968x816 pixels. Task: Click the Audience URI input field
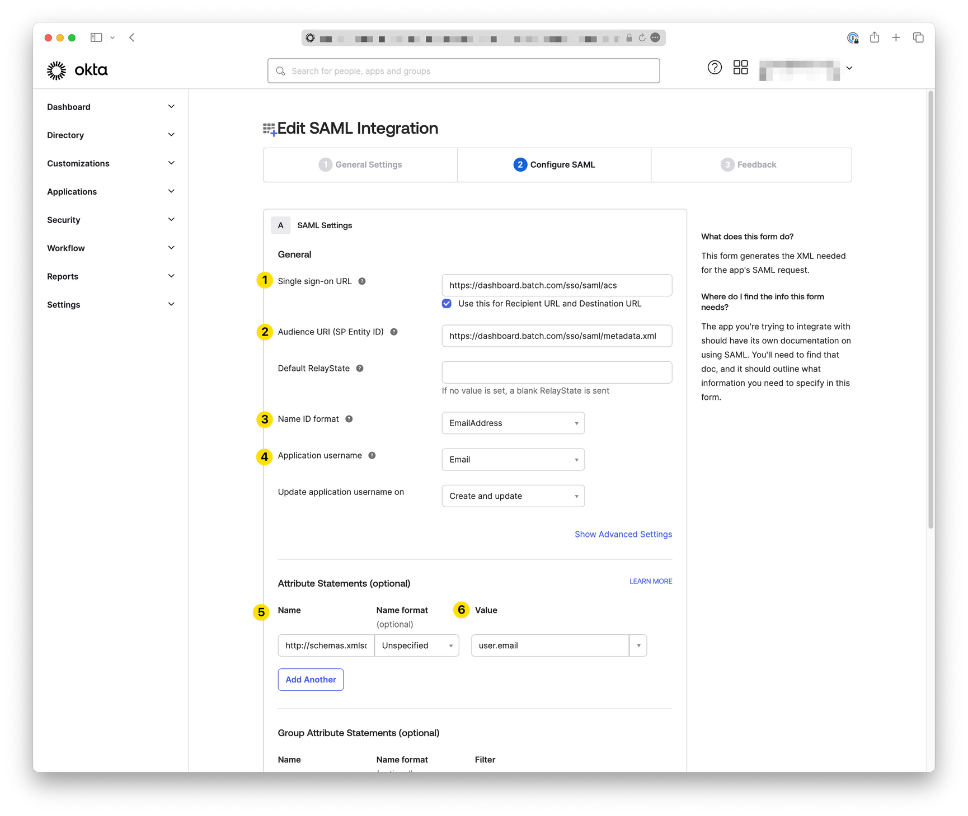pos(557,336)
